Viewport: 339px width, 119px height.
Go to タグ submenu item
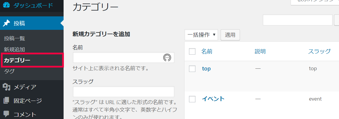pyautogui.click(x=9, y=71)
